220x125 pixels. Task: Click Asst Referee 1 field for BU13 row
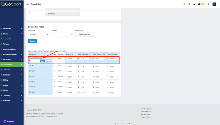[84, 71]
